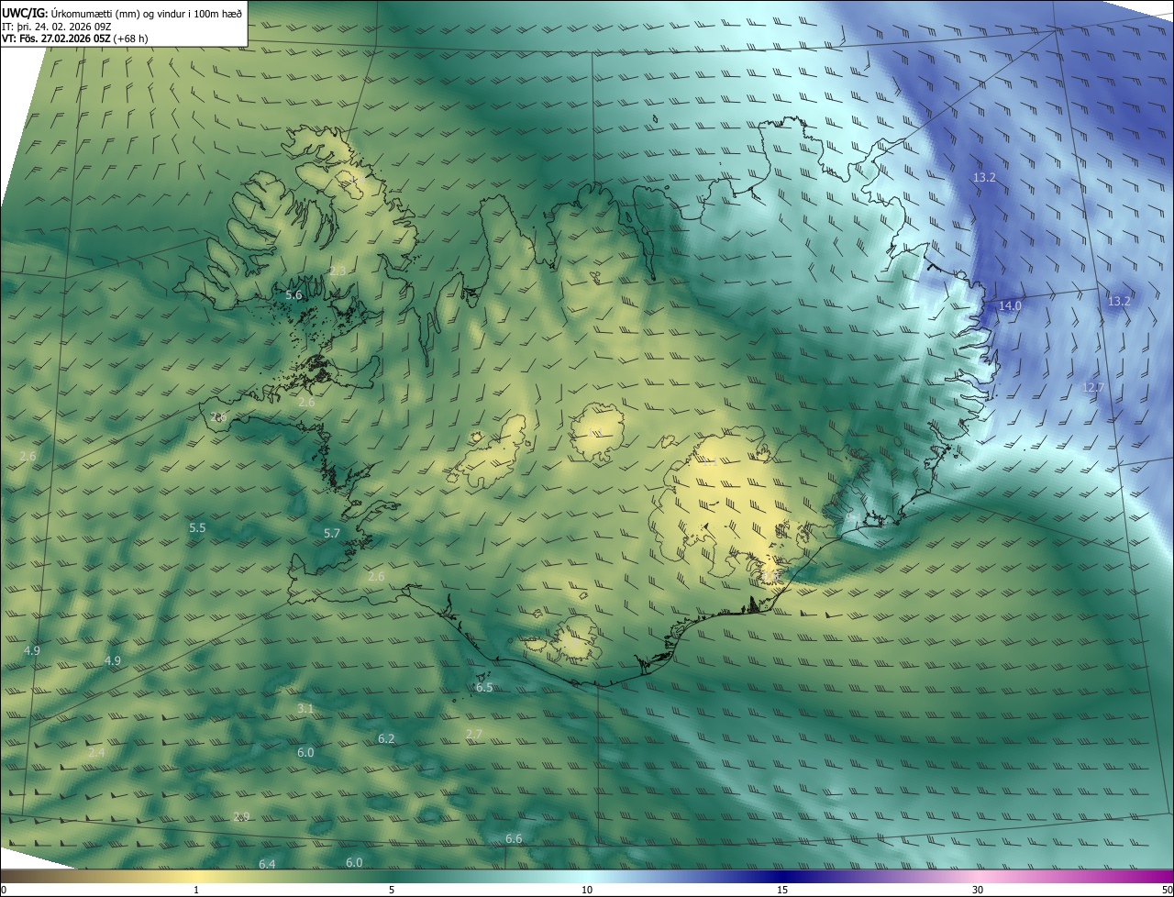Click the 2.4 value label on the map

(x=96, y=752)
